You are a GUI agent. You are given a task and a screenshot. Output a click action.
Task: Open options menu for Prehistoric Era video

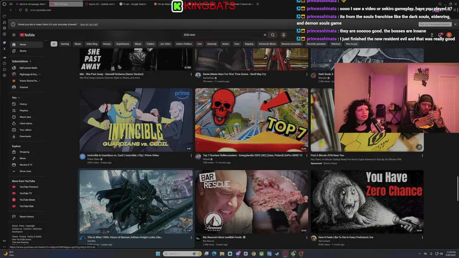[x=422, y=237]
